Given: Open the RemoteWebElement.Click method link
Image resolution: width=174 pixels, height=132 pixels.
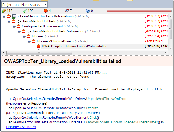Looking at the screenshot, I should [93, 118].
